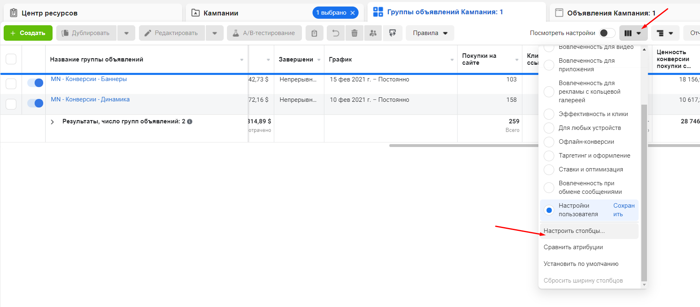Viewport: 700px width, 307px height.
Task: Click the dropdown menu vertical scrollbar
Action: click(644, 193)
